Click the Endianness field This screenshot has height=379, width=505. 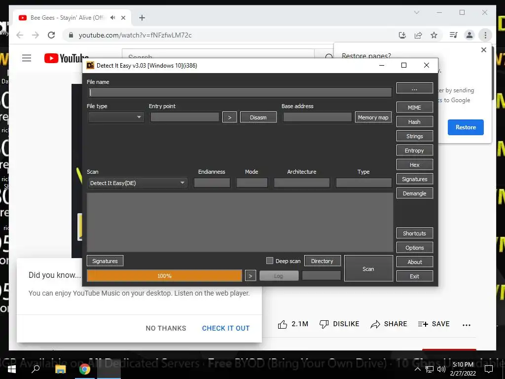coord(212,183)
